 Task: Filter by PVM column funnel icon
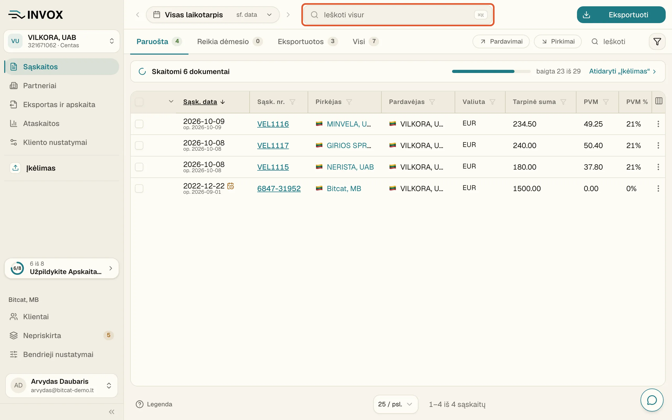click(x=606, y=102)
